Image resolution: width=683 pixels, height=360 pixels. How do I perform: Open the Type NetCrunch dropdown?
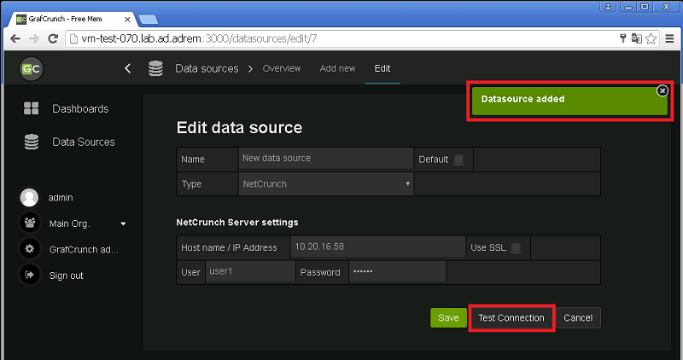click(x=326, y=183)
